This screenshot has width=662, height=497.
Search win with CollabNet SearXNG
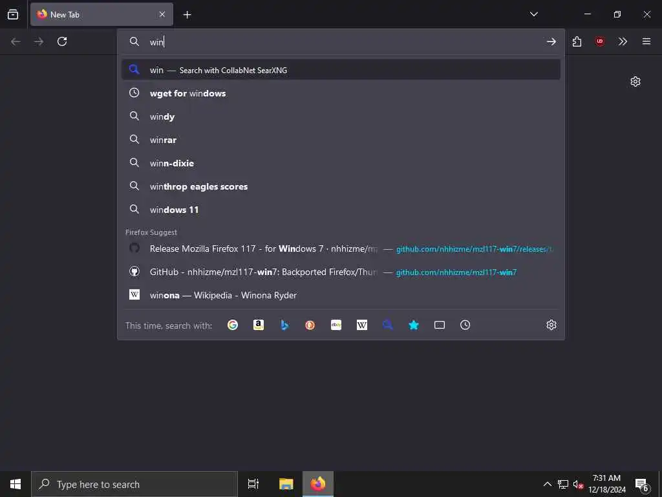pos(341,70)
